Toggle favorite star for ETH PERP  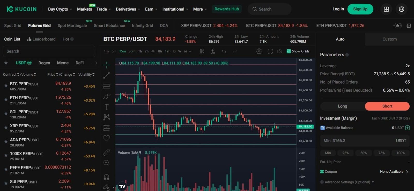tap(6, 99)
